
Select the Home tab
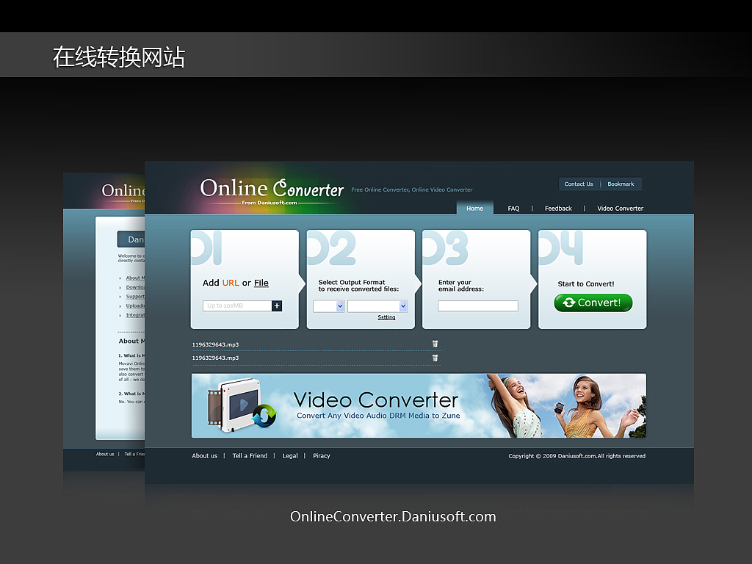[x=475, y=208]
